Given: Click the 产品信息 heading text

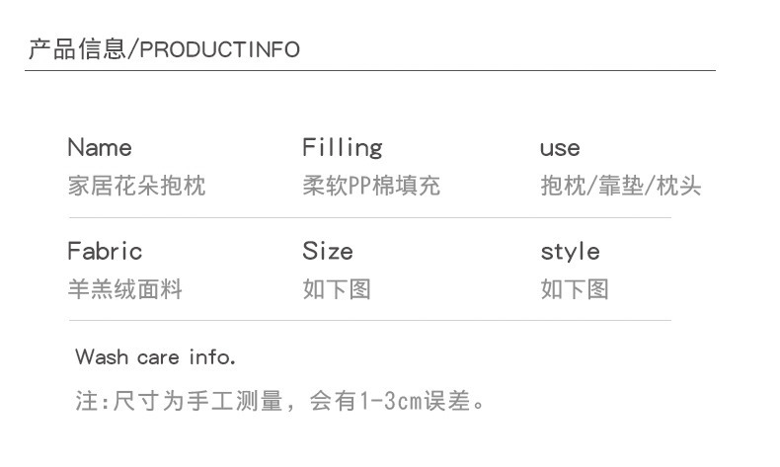Looking at the screenshot, I should coord(77,49).
